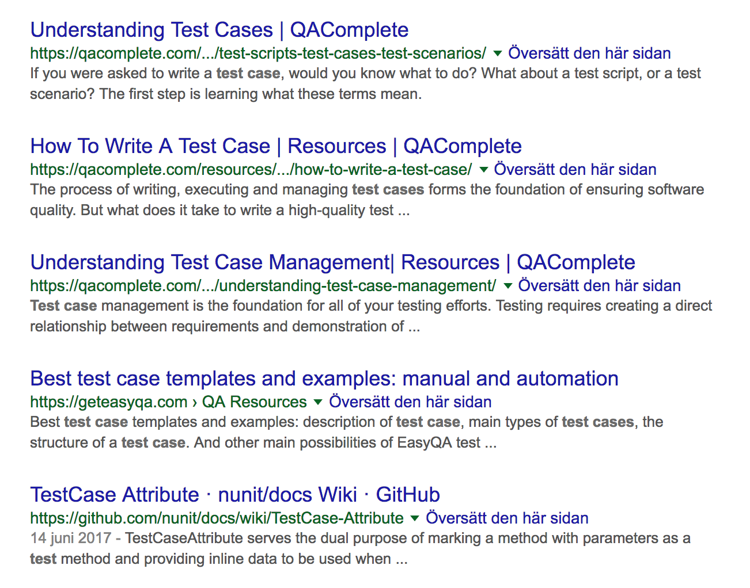Viewport: 750px width, 588px height.
Task: Open 'TestCase Attribute · nunit/docs Wiki' result
Action: click(235, 495)
